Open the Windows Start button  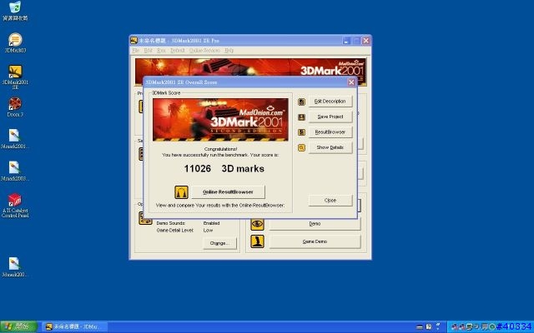pyautogui.click(x=18, y=327)
